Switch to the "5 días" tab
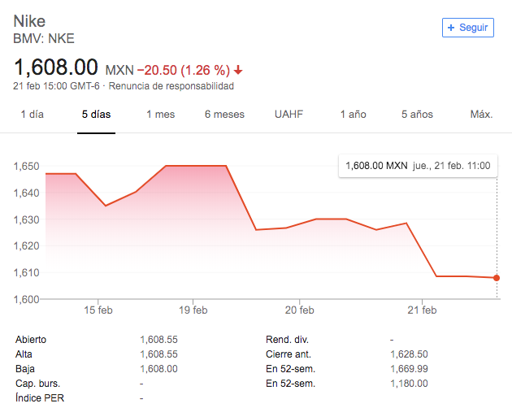The height and width of the screenshot is (408, 512). [96, 115]
